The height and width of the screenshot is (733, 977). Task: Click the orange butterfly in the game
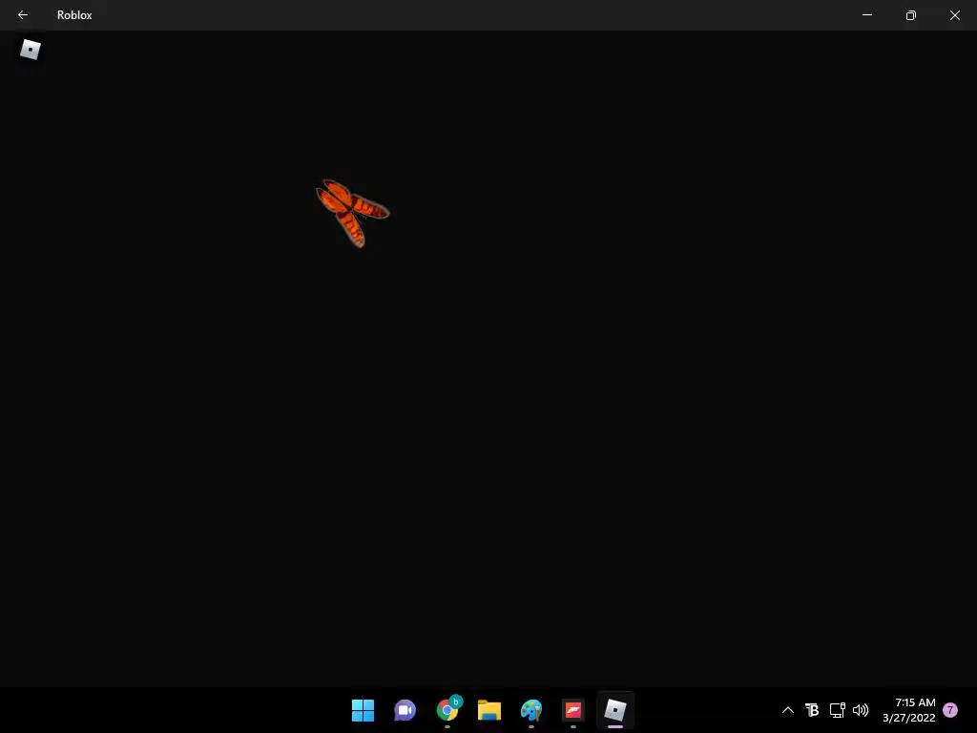click(352, 213)
